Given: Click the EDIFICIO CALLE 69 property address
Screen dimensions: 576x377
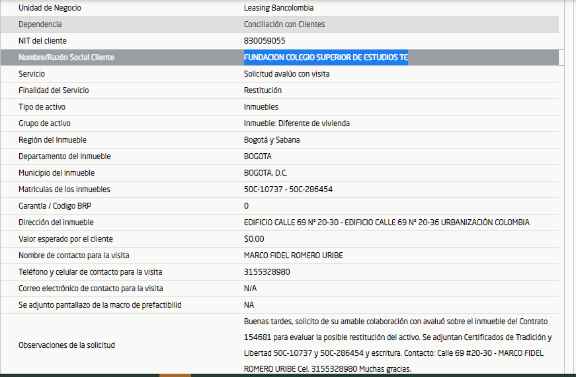Looking at the screenshot, I should 386,223.
